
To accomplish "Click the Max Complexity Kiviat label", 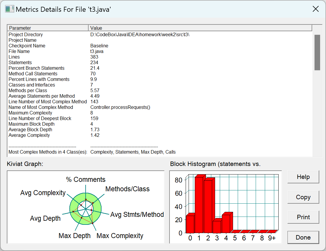I will click(120, 236).
